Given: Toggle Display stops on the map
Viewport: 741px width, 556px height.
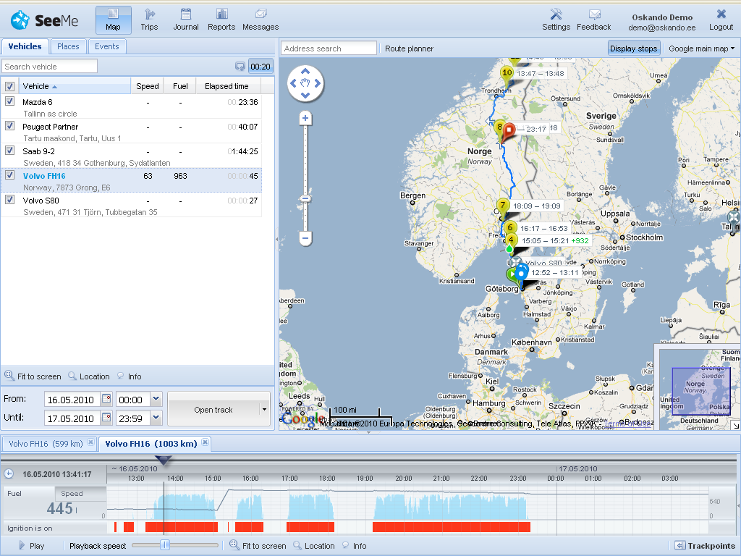Looking at the screenshot, I should click(x=633, y=49).
